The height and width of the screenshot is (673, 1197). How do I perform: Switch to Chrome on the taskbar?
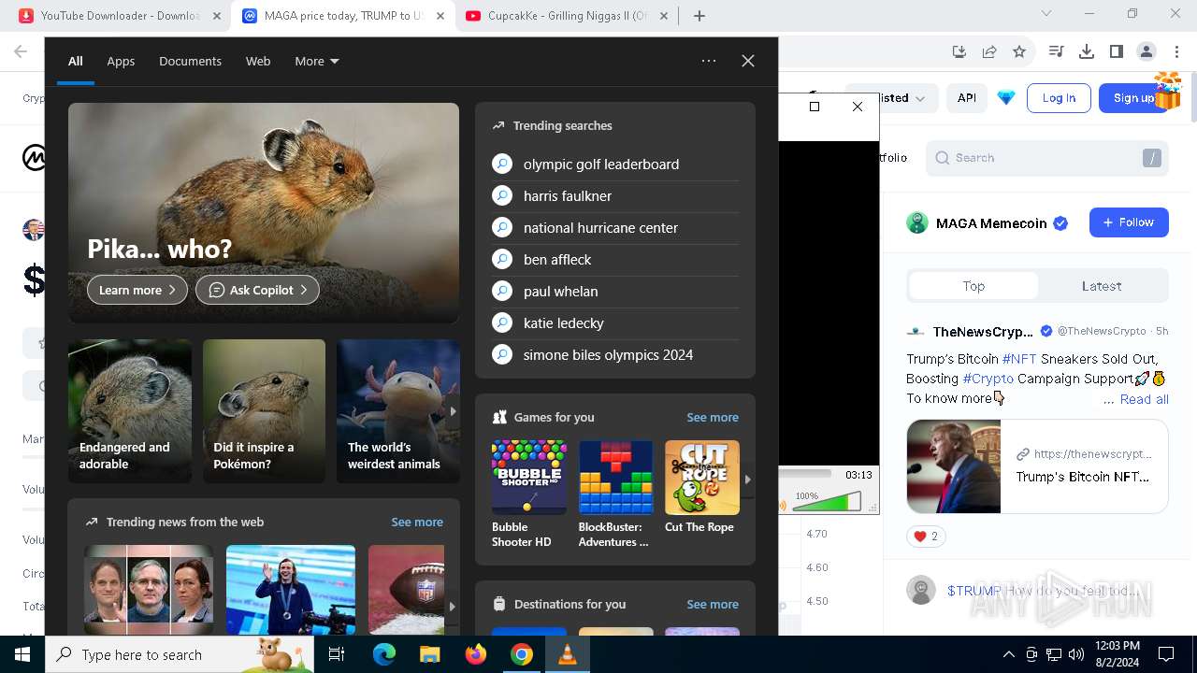tap(522, 654)
